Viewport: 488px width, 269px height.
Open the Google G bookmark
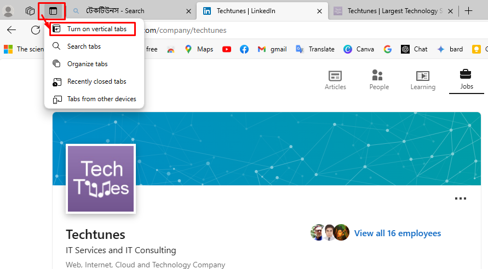[387, 49]
